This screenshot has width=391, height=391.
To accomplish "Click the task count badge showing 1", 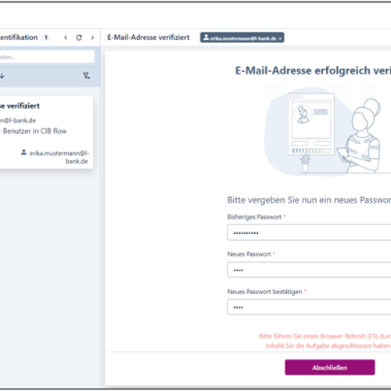I will tap(46, 38).
